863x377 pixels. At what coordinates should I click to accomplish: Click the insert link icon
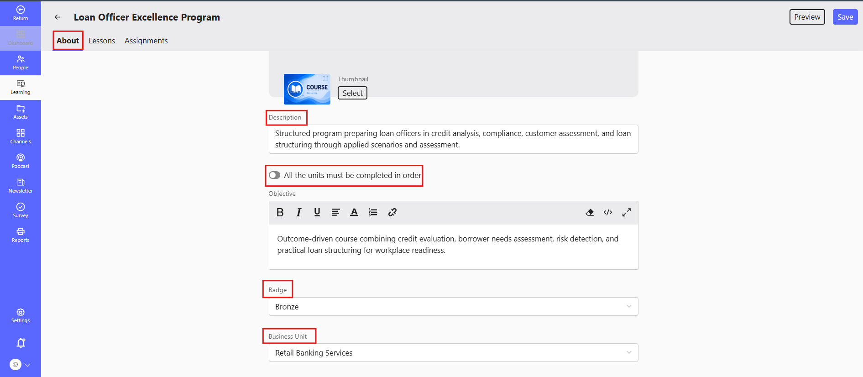[392, 212]
